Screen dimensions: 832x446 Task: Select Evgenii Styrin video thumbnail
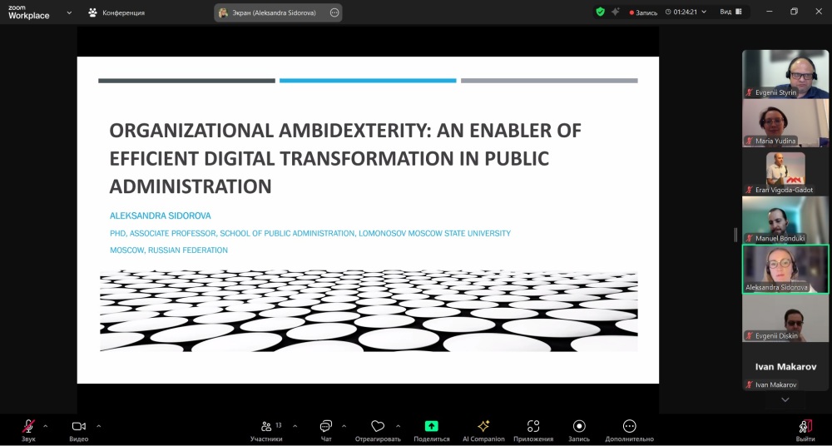coord(785,74)
